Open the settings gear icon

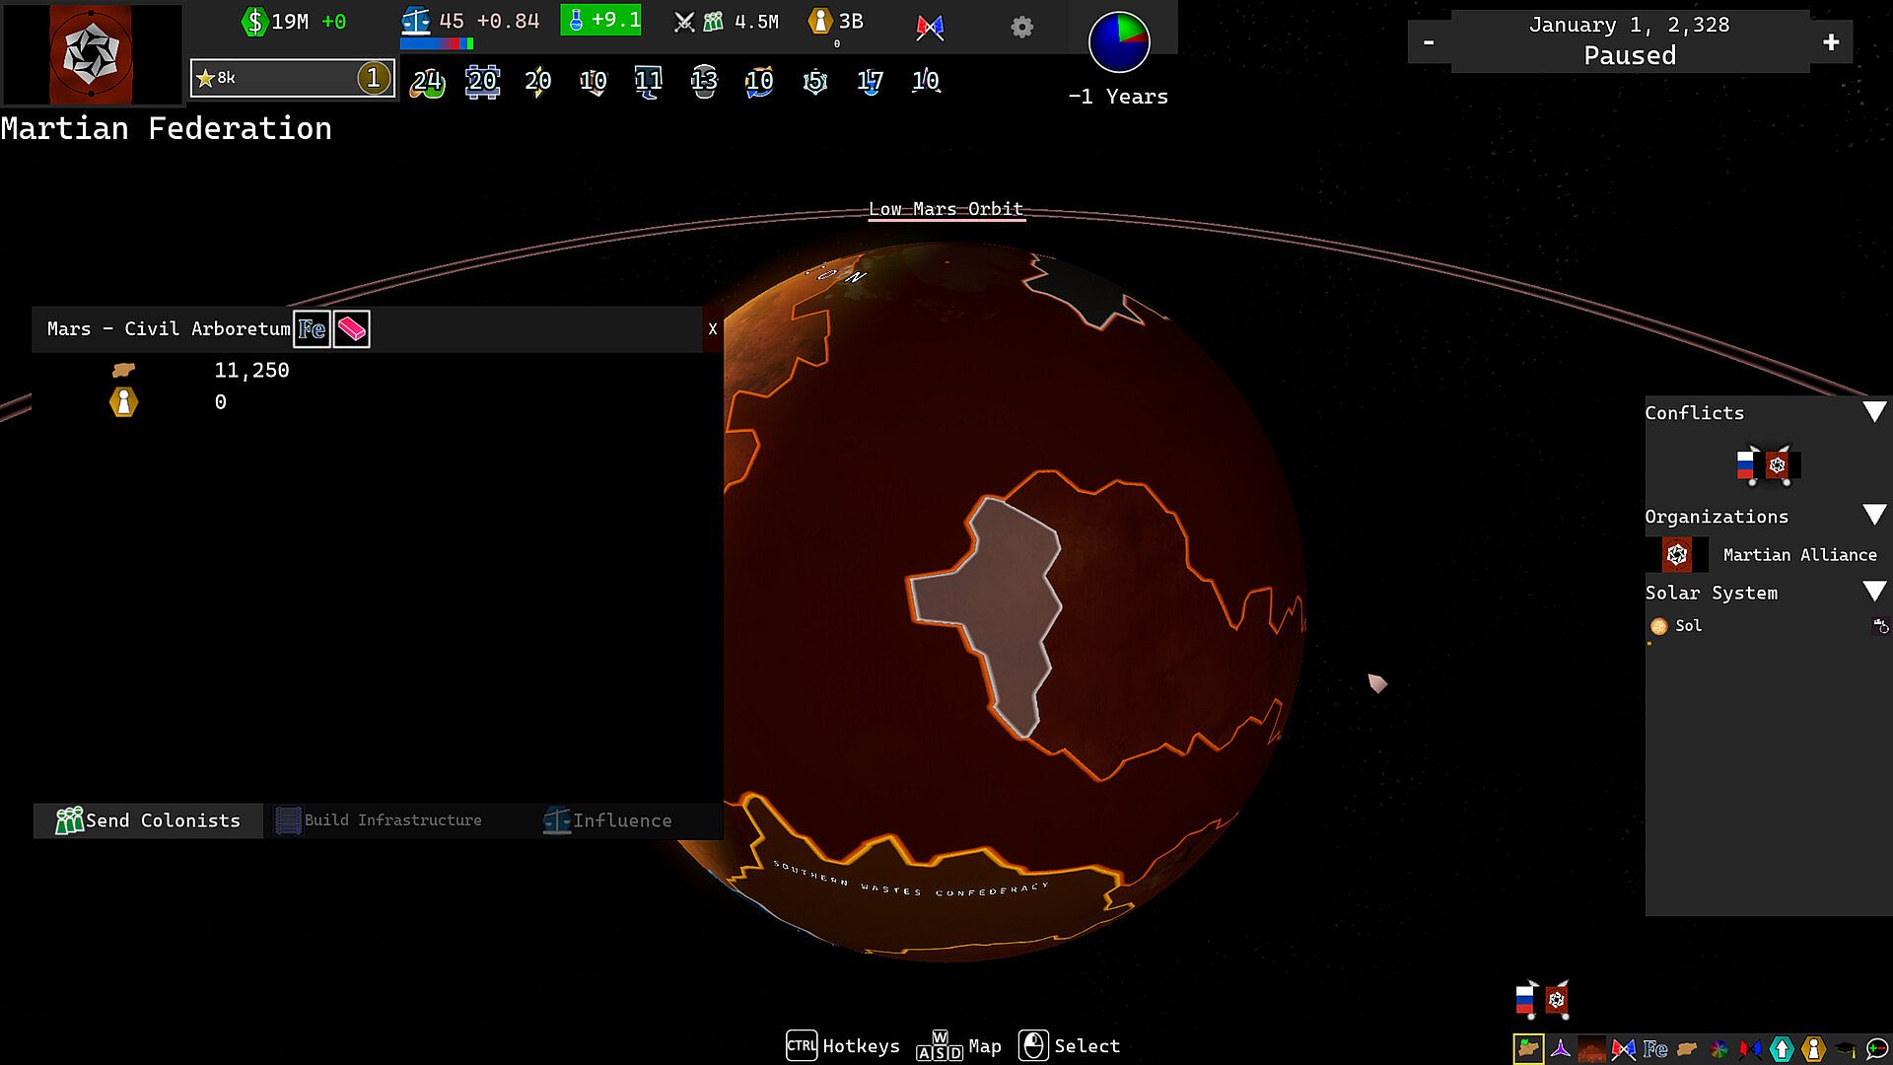pyautogui.click(x=1022, y=28)
